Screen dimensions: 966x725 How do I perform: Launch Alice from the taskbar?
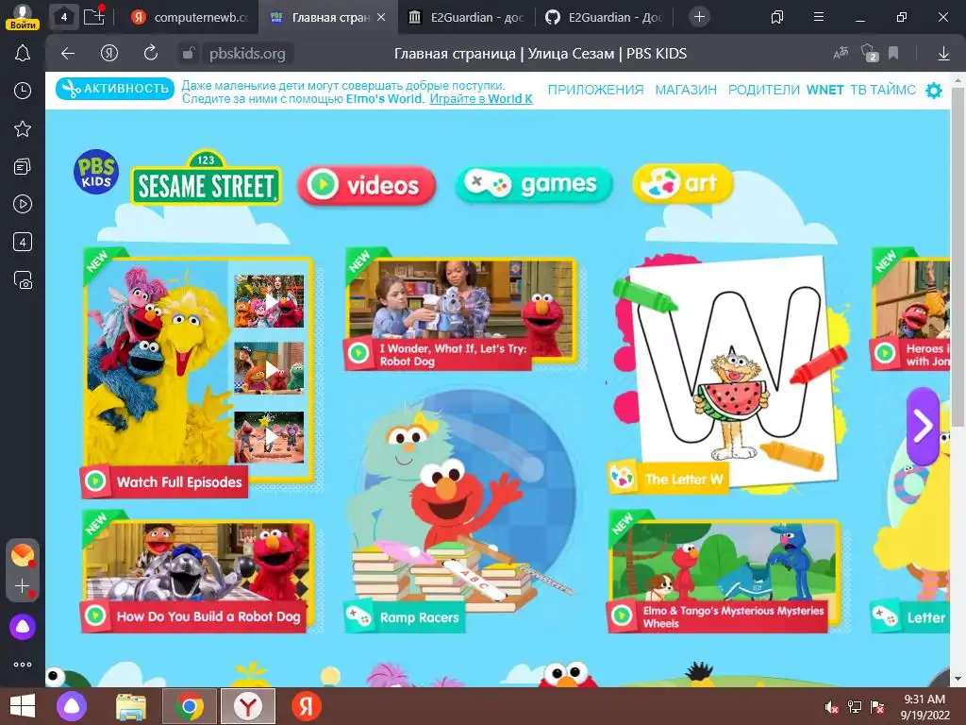tap(72, 706)
